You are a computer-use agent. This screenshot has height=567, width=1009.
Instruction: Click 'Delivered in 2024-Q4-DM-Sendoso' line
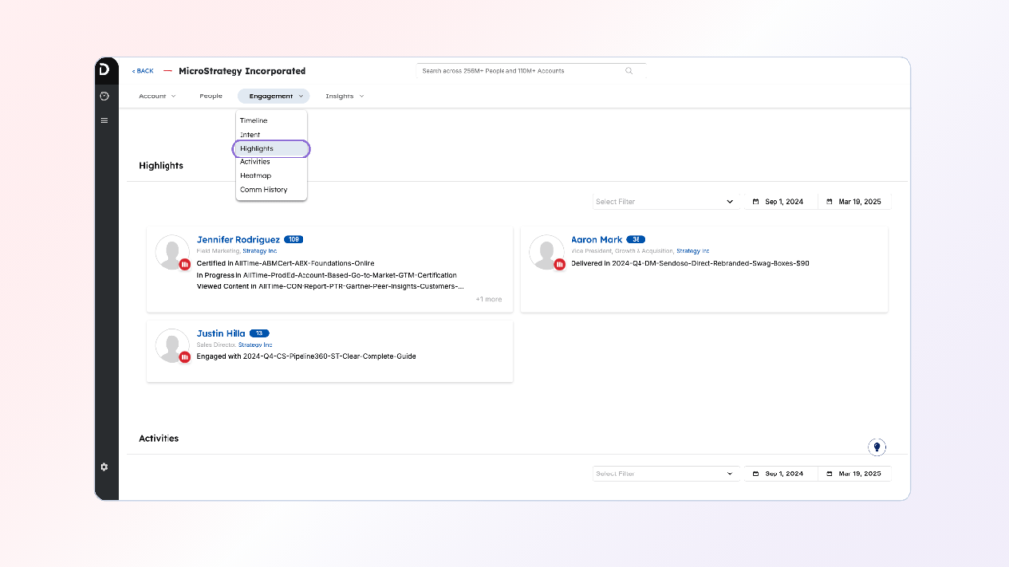tap(690, 263)
